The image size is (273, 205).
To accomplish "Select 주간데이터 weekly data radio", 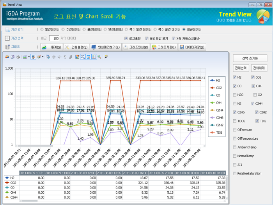I will tap(63, 29).
